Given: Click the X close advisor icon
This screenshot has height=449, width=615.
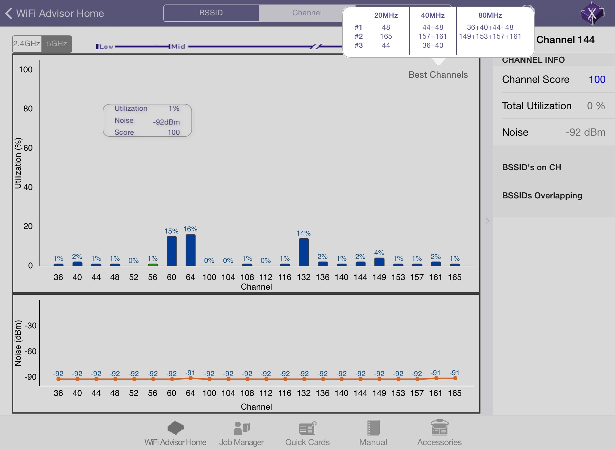Looking at the screenshot, I should 594,13.
